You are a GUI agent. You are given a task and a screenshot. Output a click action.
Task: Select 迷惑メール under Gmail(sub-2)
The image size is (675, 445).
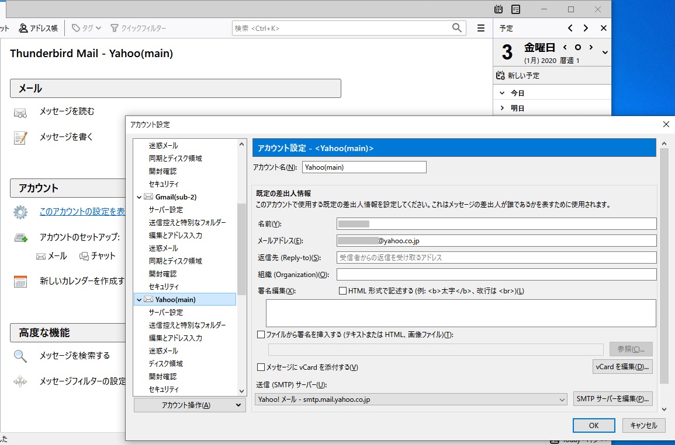163,248
